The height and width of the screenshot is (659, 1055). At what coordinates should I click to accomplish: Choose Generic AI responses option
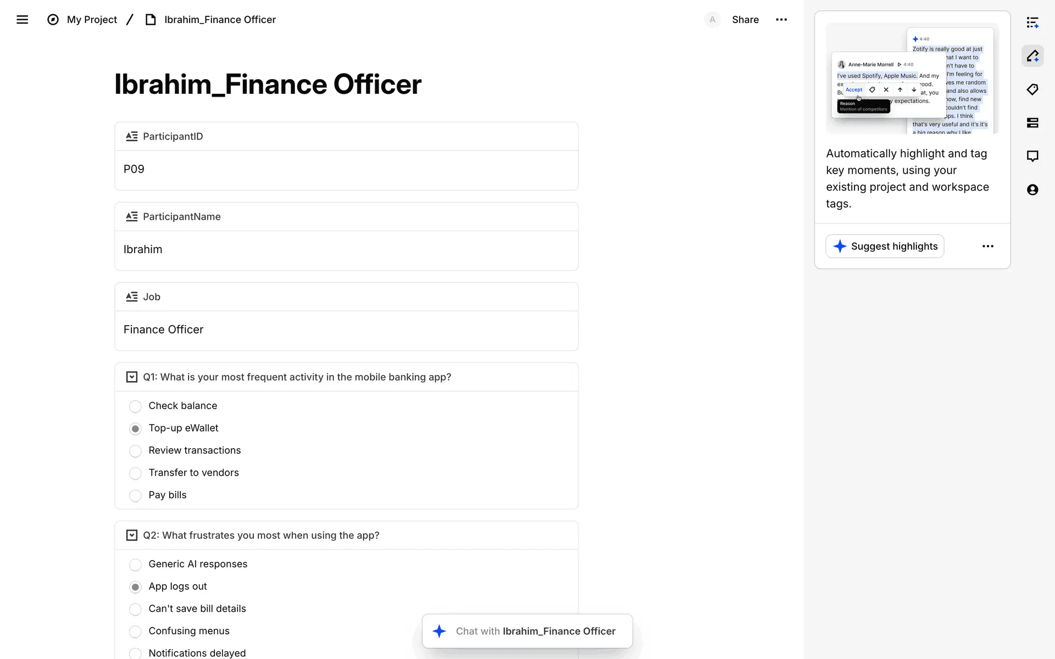point(135,565)
